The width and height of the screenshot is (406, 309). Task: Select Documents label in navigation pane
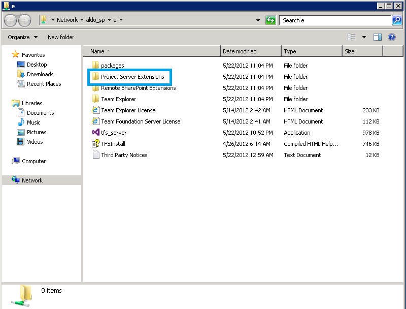41,113
